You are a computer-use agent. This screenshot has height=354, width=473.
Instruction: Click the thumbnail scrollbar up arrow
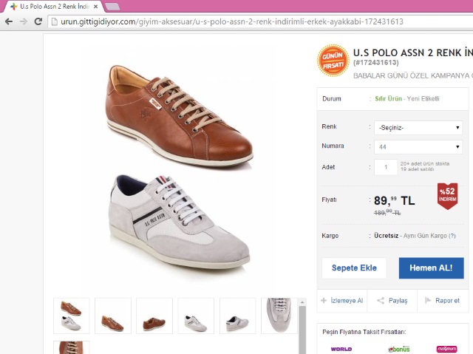[302, 302]
